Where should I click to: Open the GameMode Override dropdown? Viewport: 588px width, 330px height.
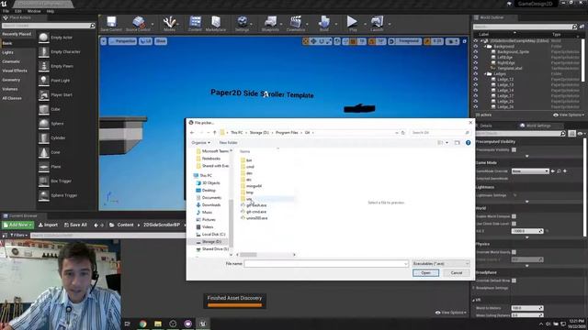[x=530, y=171]
